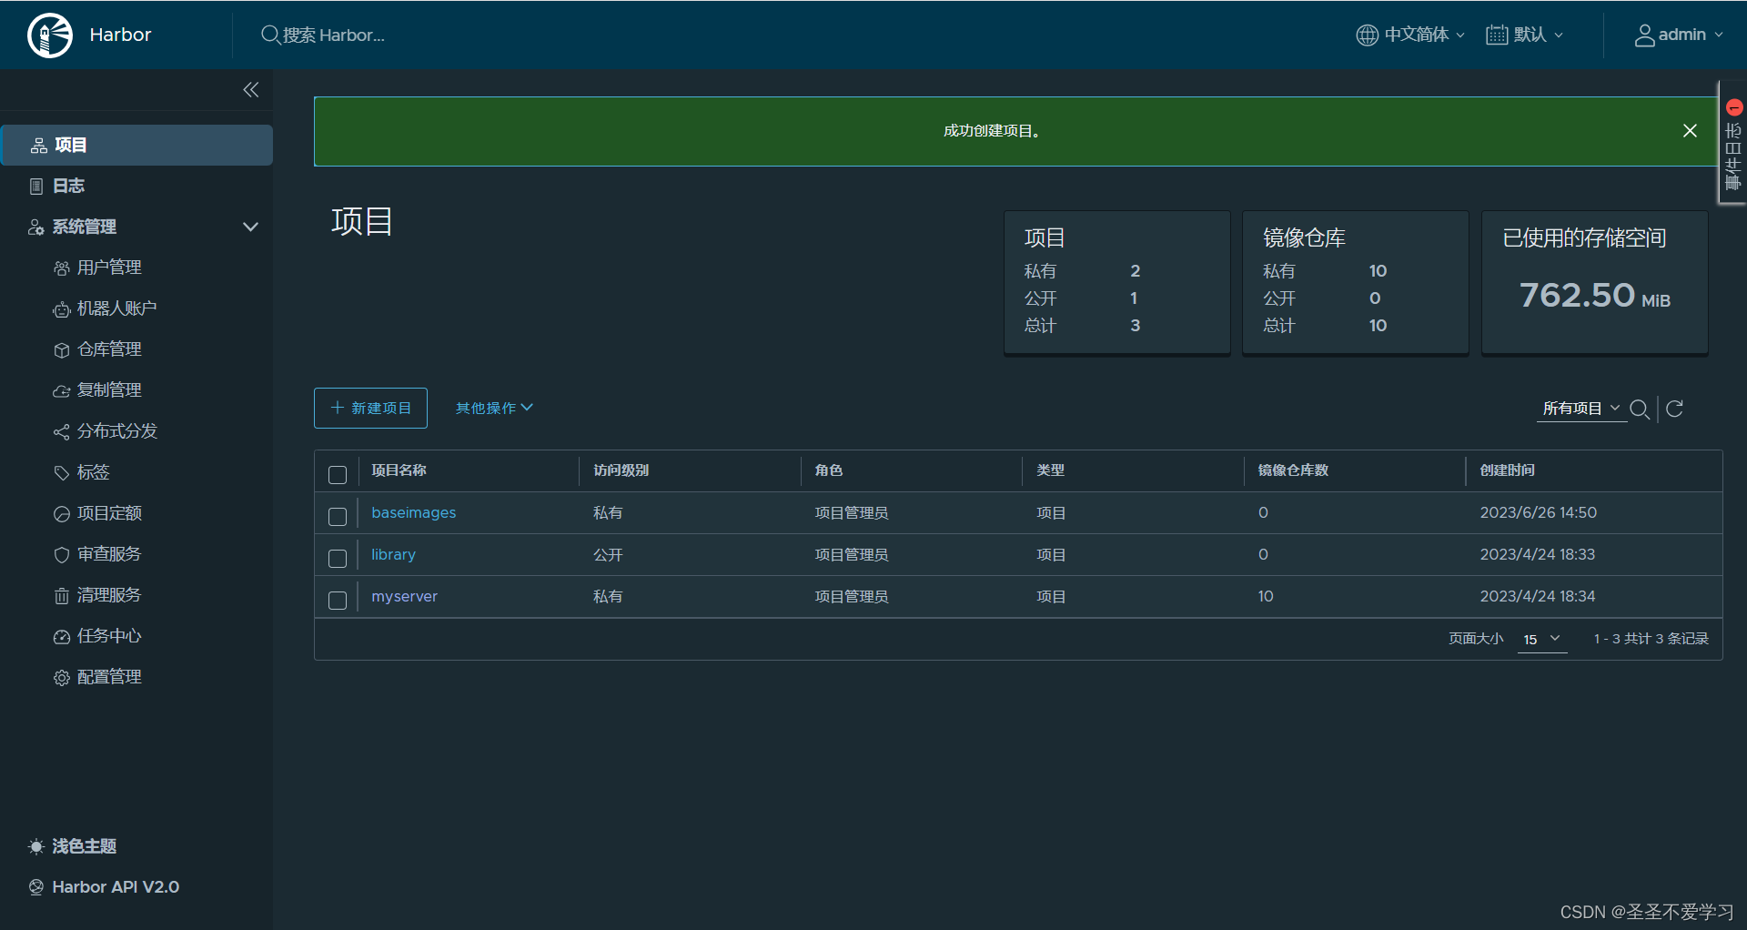Click the 仓库管理 registry cube icon
The image size is (1747, 930).
coord(61,350)
